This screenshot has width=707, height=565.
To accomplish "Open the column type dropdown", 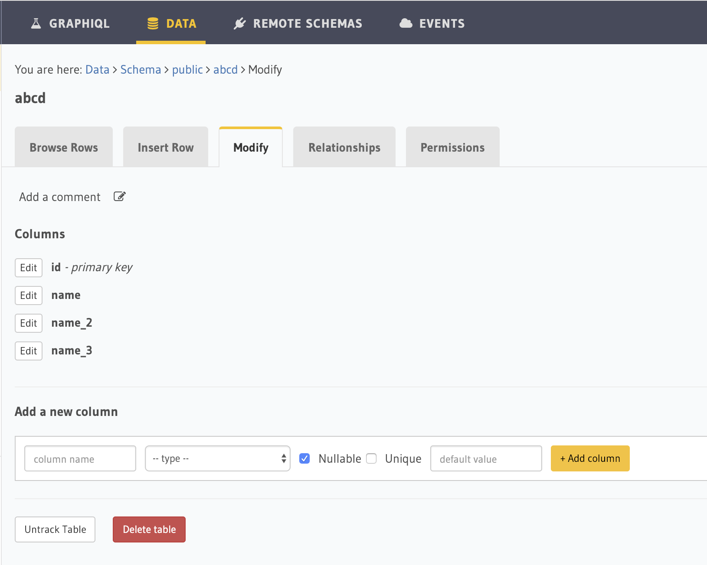I will click(217, 458).
